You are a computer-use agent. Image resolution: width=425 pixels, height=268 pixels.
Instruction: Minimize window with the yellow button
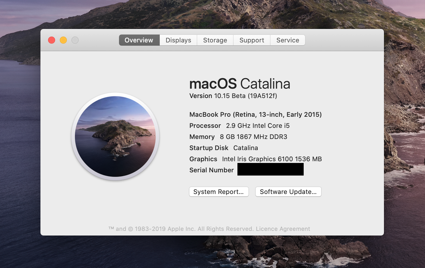(63, 40)
